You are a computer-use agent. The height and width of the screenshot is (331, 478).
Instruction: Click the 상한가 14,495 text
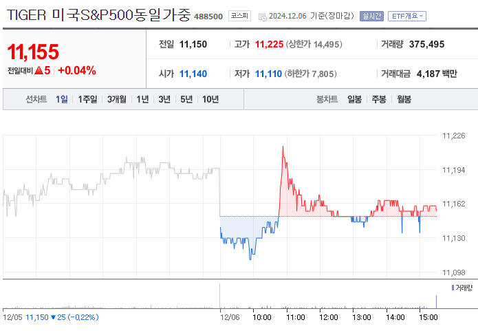(314, 44)
